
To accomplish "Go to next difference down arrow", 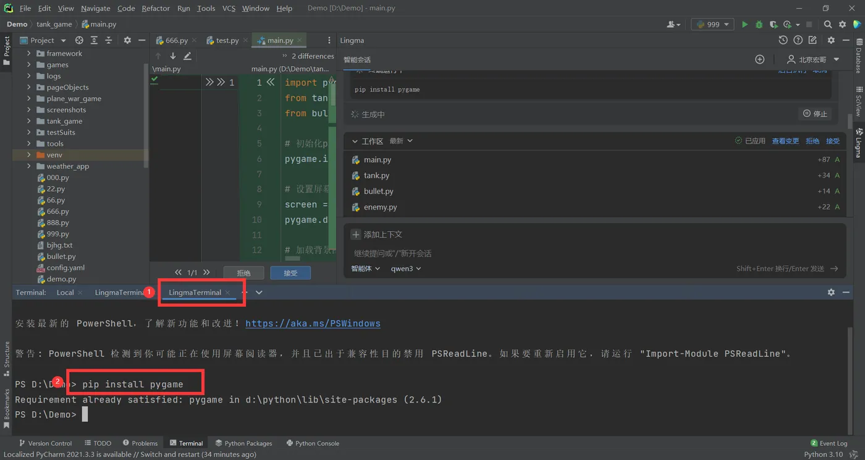I will (x=173, y=56).
